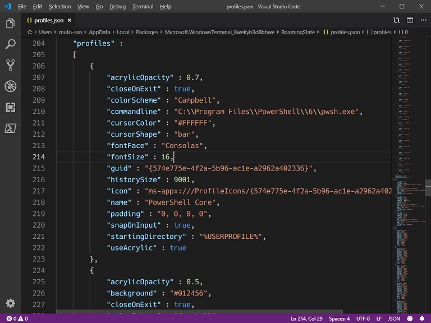Click the RoamingState breadcrumb segment
Screen dimensions: 431x323
point(298,32)
